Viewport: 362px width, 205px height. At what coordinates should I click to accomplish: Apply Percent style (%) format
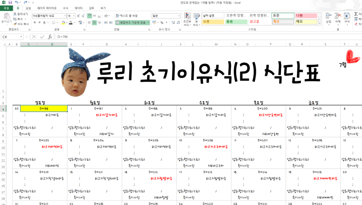click(x=162, y=23)
